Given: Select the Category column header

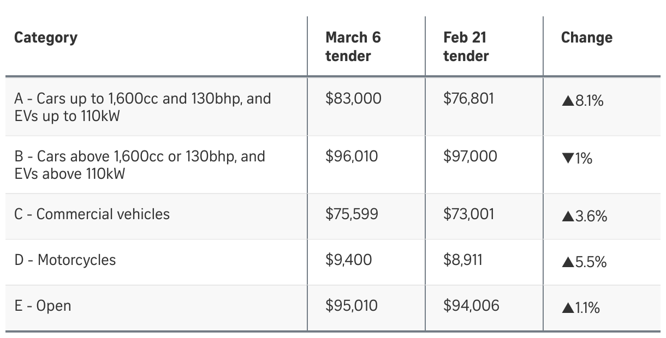Looking at the screenshot, I should coord(46,38).
